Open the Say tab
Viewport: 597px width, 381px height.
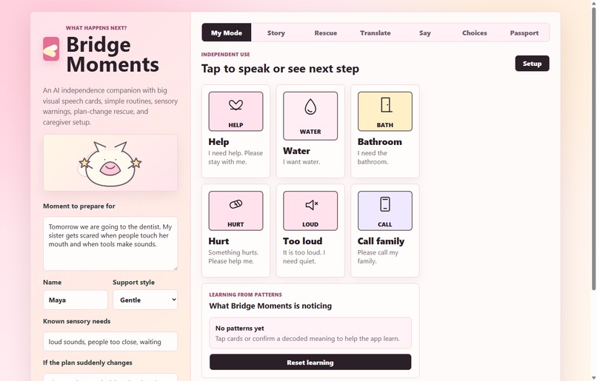tap(425, 33)
